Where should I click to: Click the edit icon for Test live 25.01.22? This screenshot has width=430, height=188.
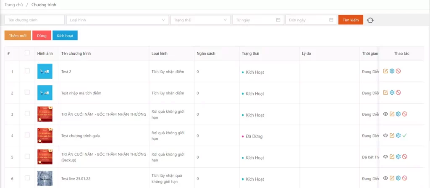pyautogui.click(x=392, y=178)
